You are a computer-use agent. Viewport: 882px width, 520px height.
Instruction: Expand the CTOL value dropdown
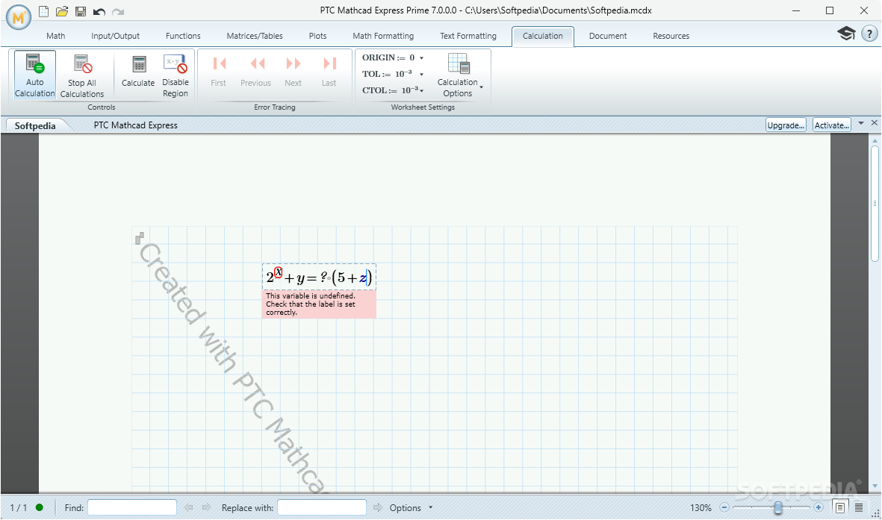[x=421, y=90]
